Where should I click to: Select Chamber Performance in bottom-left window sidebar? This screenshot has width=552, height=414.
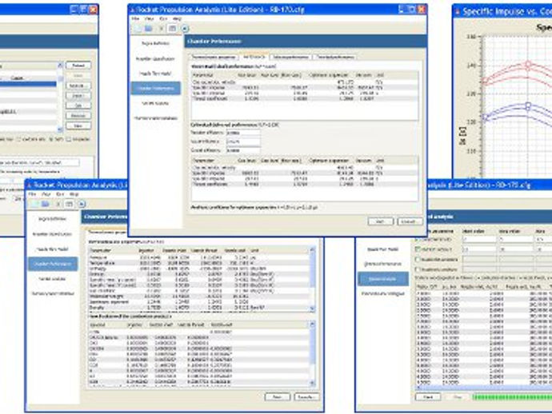point(53,265)
